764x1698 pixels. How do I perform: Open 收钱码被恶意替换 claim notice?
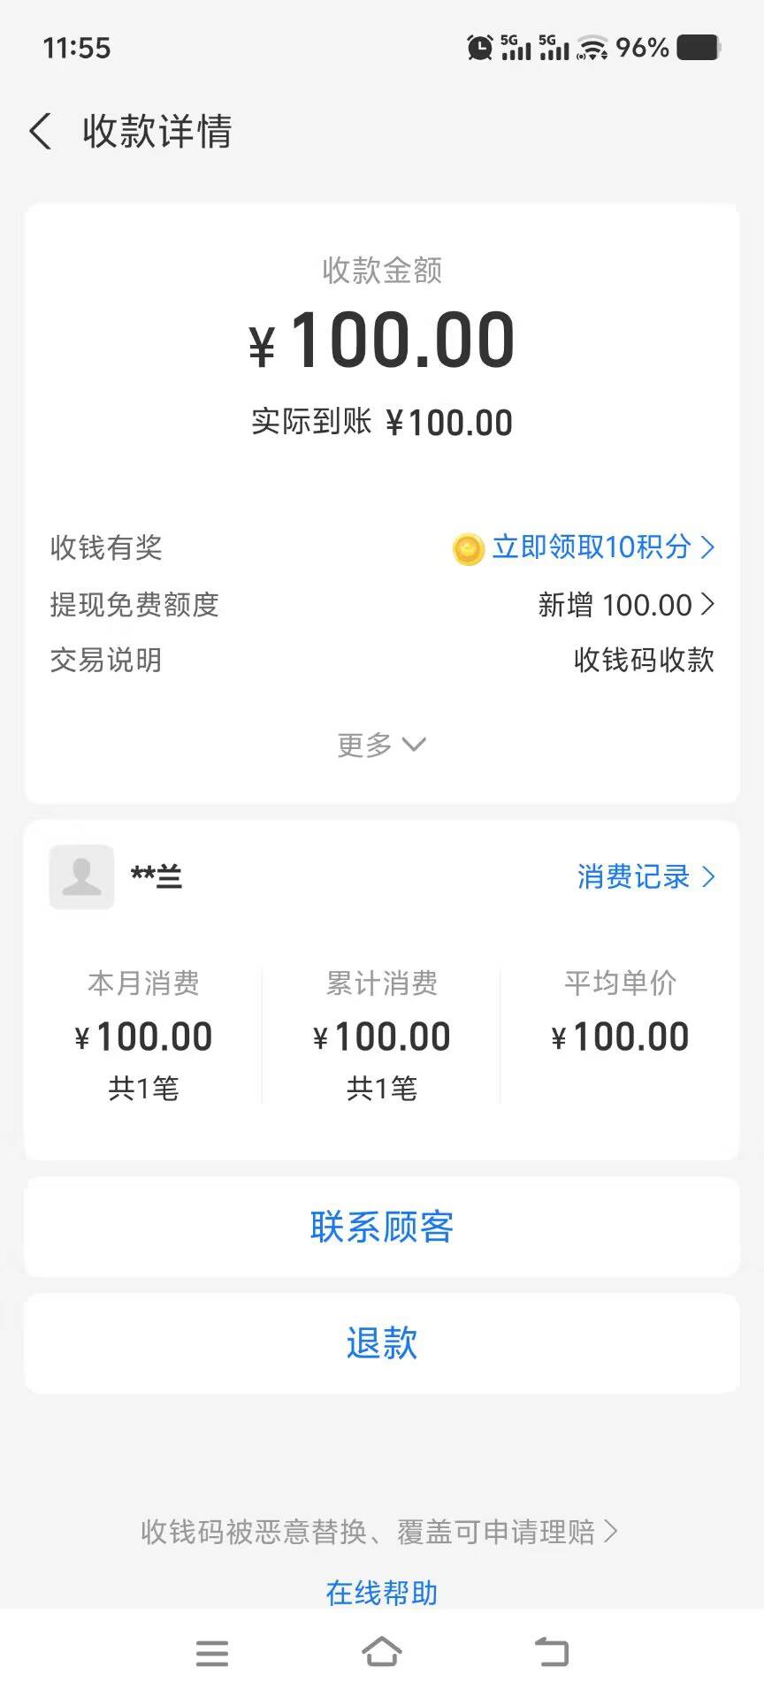tap(379, 1531)
